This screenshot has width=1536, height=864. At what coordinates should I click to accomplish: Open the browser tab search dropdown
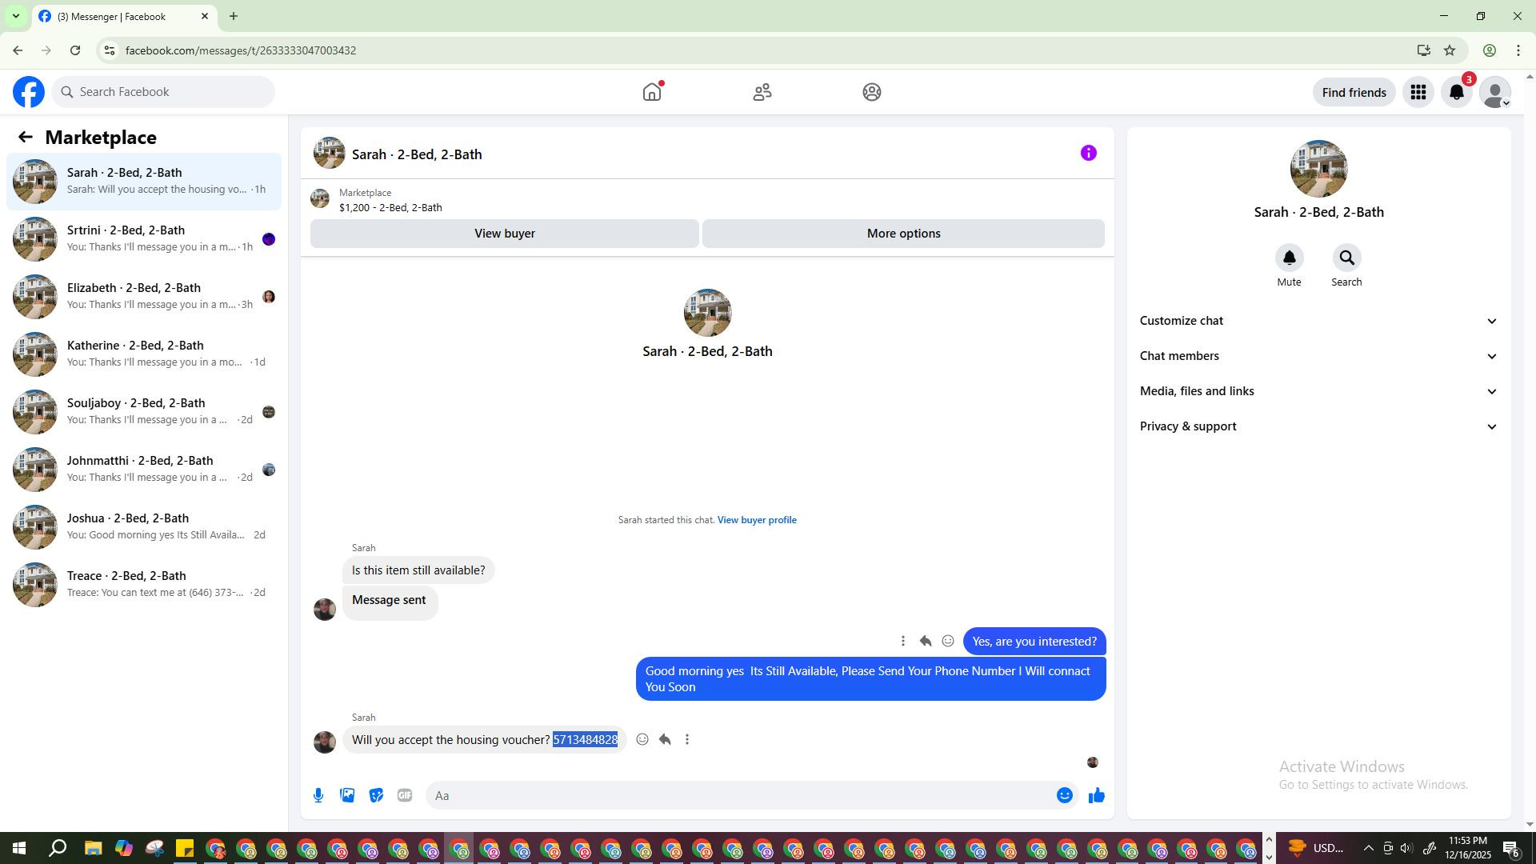click(x=15, y=16)
